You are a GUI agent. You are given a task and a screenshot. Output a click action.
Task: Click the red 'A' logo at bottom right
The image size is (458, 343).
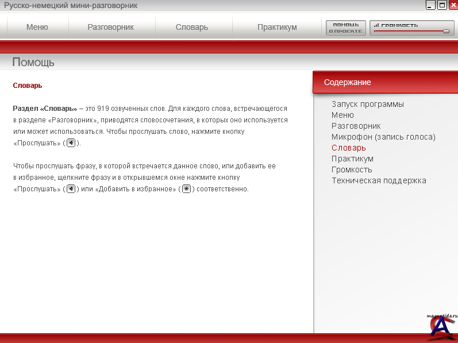442,325
